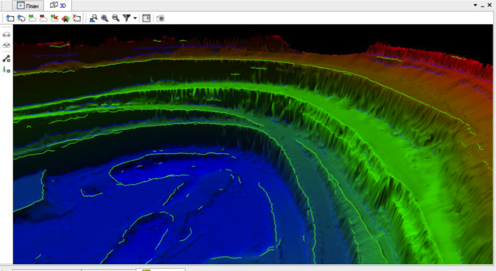Click the zoom-to-extents magnifier icon
This screenshot has height=271, width=496.
(x=93, y=18)
